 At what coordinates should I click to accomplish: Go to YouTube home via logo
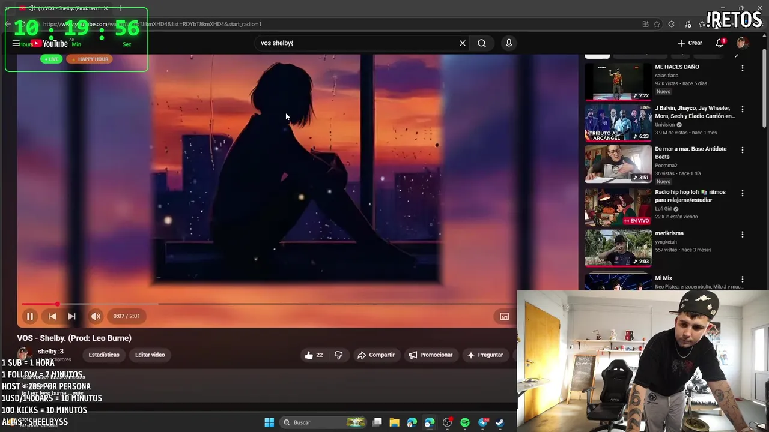[x=49, y=43]
